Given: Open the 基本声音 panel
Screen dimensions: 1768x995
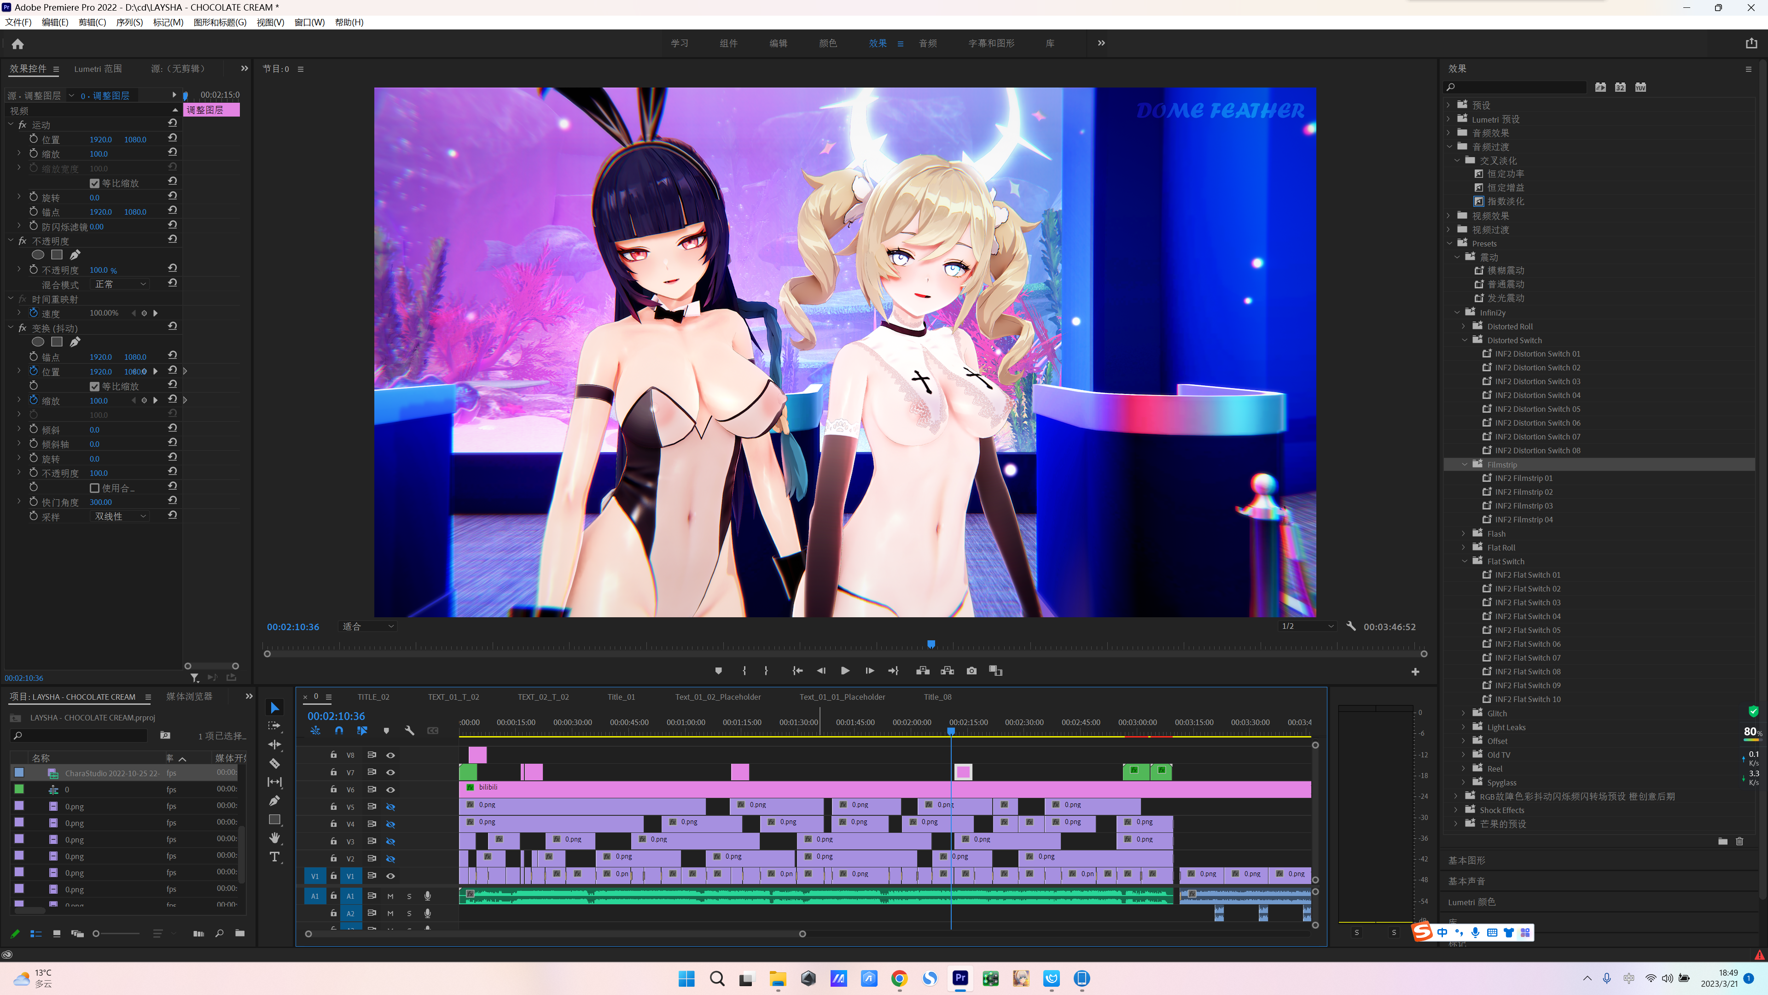Looking at the screenshot, I should tap(1467, 881).
